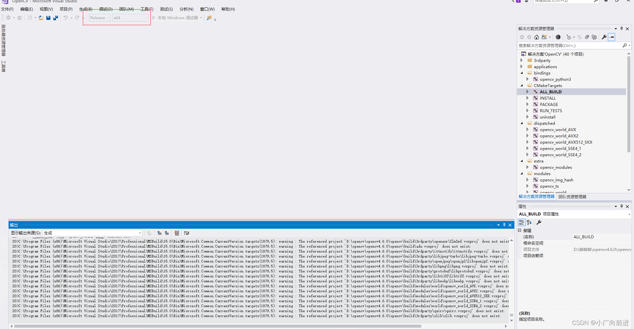The image size is (634, 329).
Task: Select the opencv_python3 project
Action: pyautogui.click(x=555, y=79)
